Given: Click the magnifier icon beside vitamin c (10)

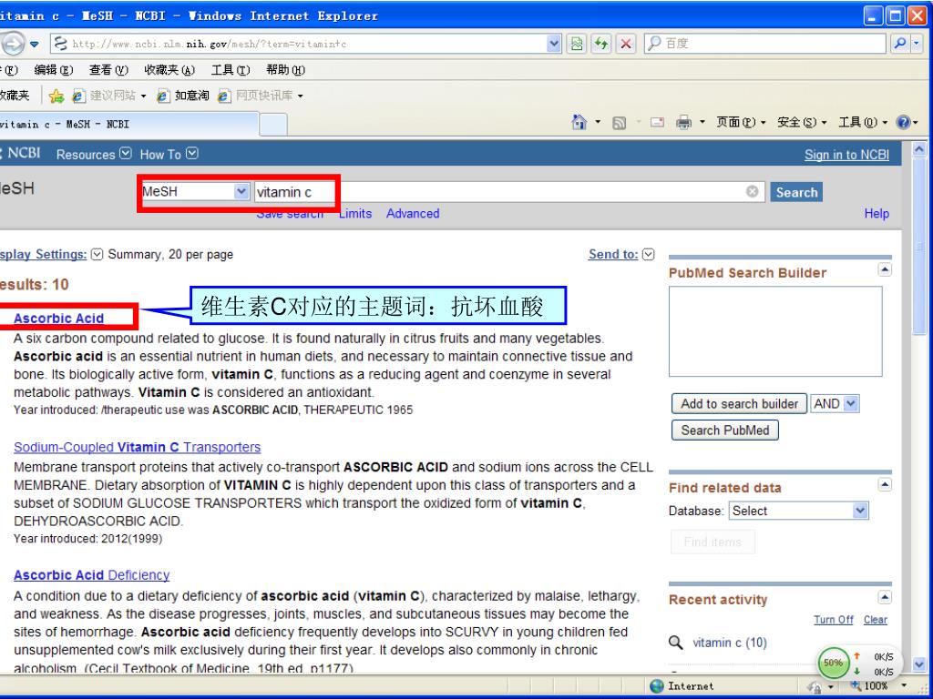Looking at the screenshot, I should [676, 643].
